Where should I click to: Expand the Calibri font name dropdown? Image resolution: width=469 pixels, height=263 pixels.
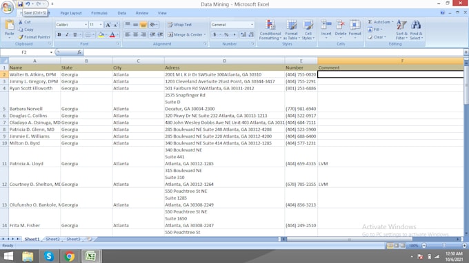point(86,25)
